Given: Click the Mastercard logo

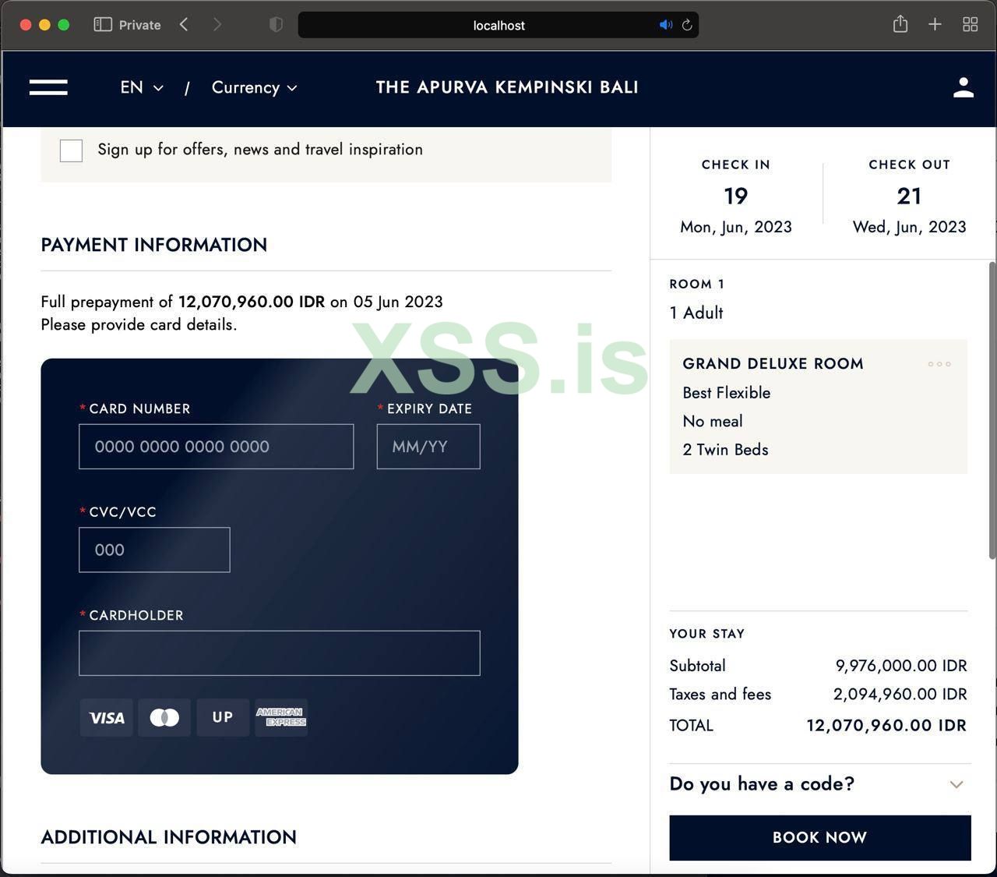Looking at the screenshot, I should click(x=164, y=718).
